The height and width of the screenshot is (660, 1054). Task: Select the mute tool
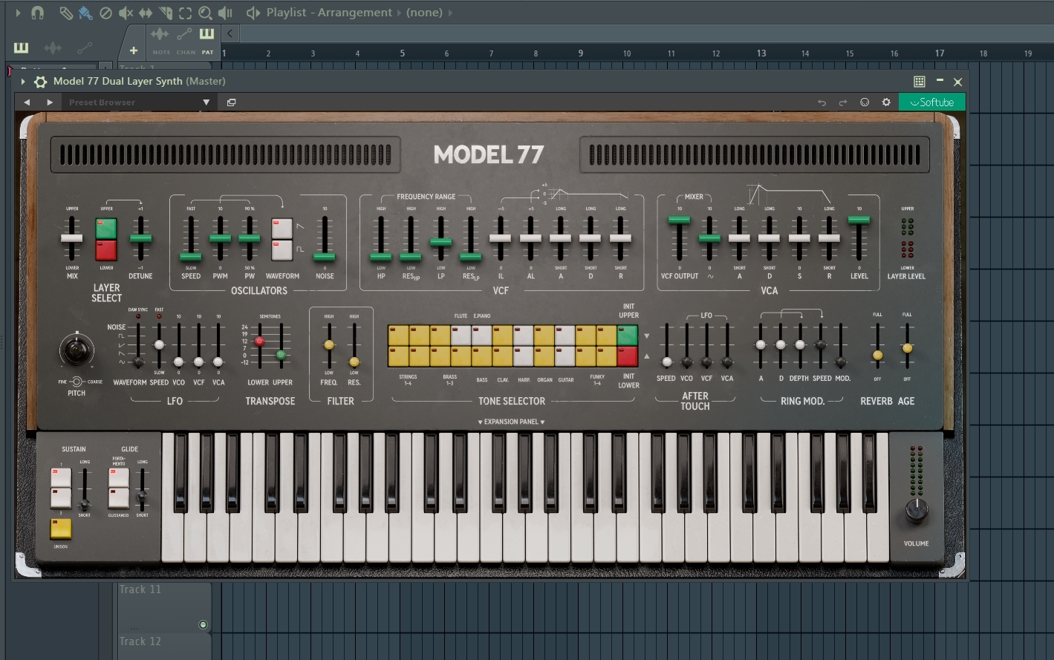[x=126, y=12]
